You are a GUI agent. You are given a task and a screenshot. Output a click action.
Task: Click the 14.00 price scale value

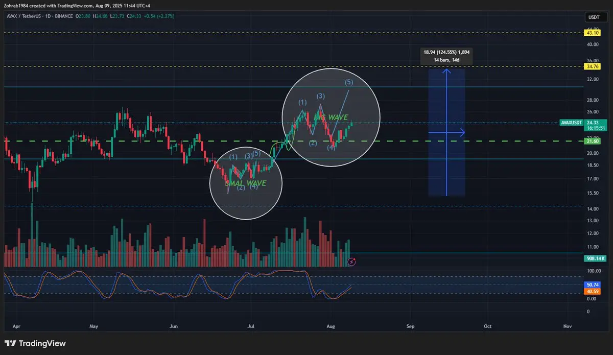593,209
